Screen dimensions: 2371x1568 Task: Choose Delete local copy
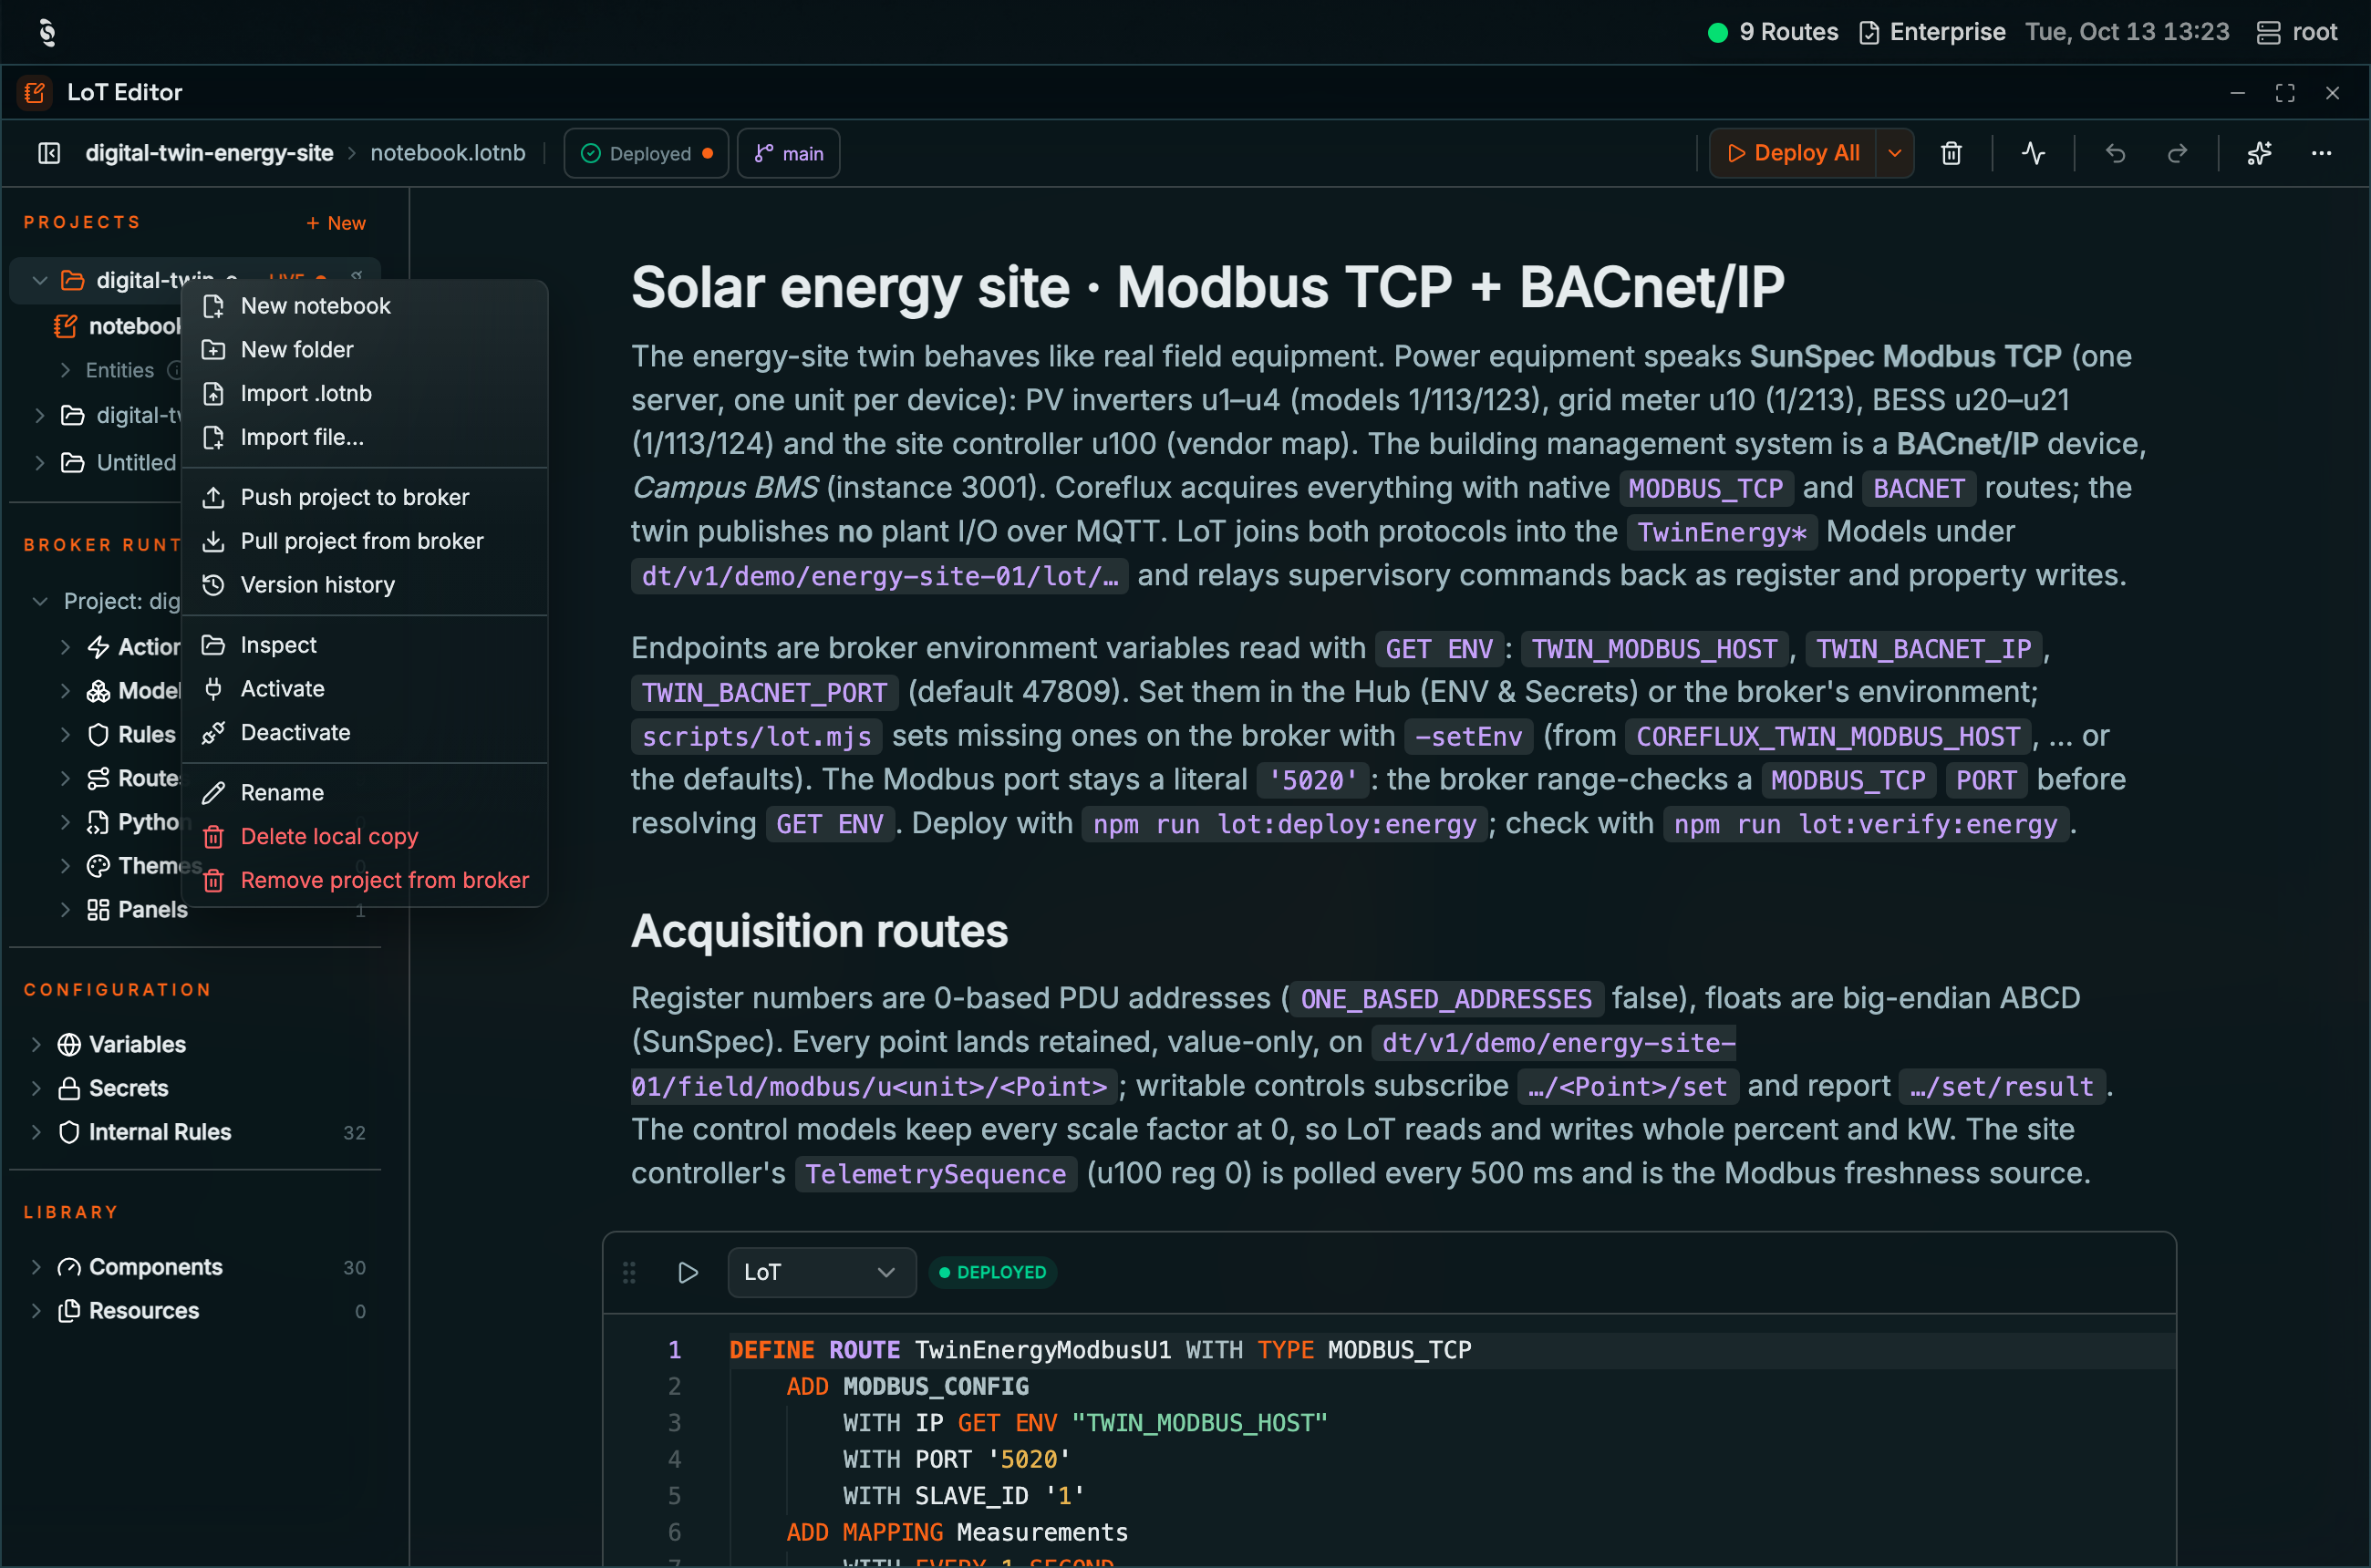pyautogui.click(x=365, y=836)
